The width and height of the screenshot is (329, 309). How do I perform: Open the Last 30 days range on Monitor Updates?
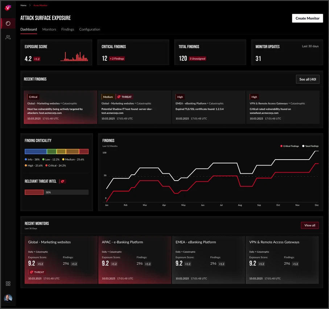[309, 46]
